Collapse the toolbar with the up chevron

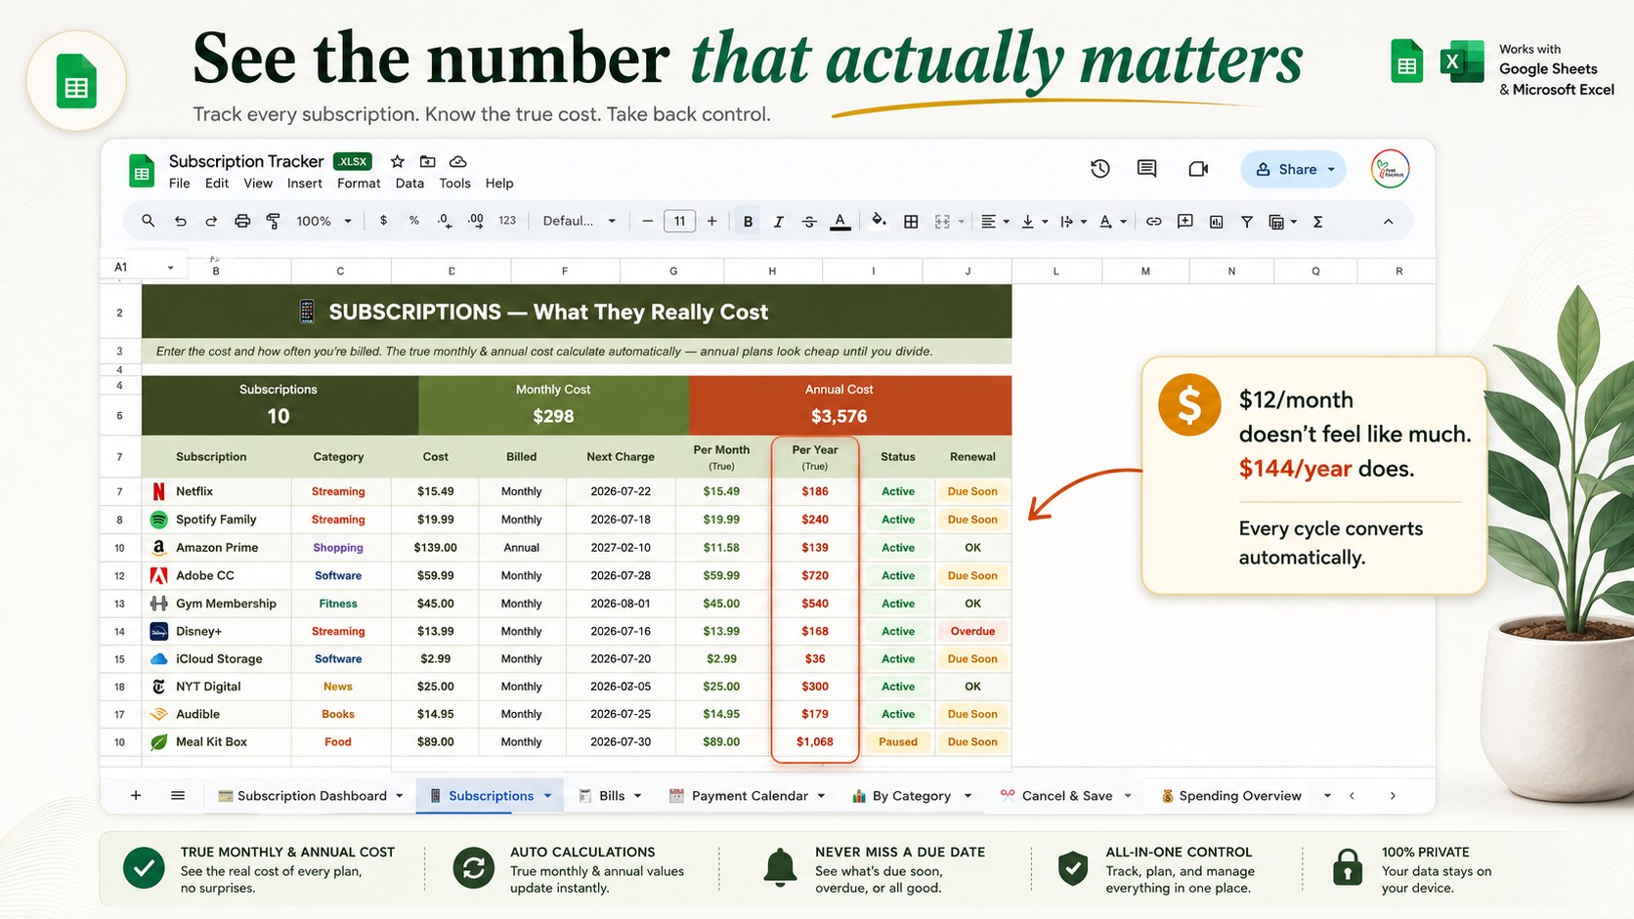pos(1388,222)
